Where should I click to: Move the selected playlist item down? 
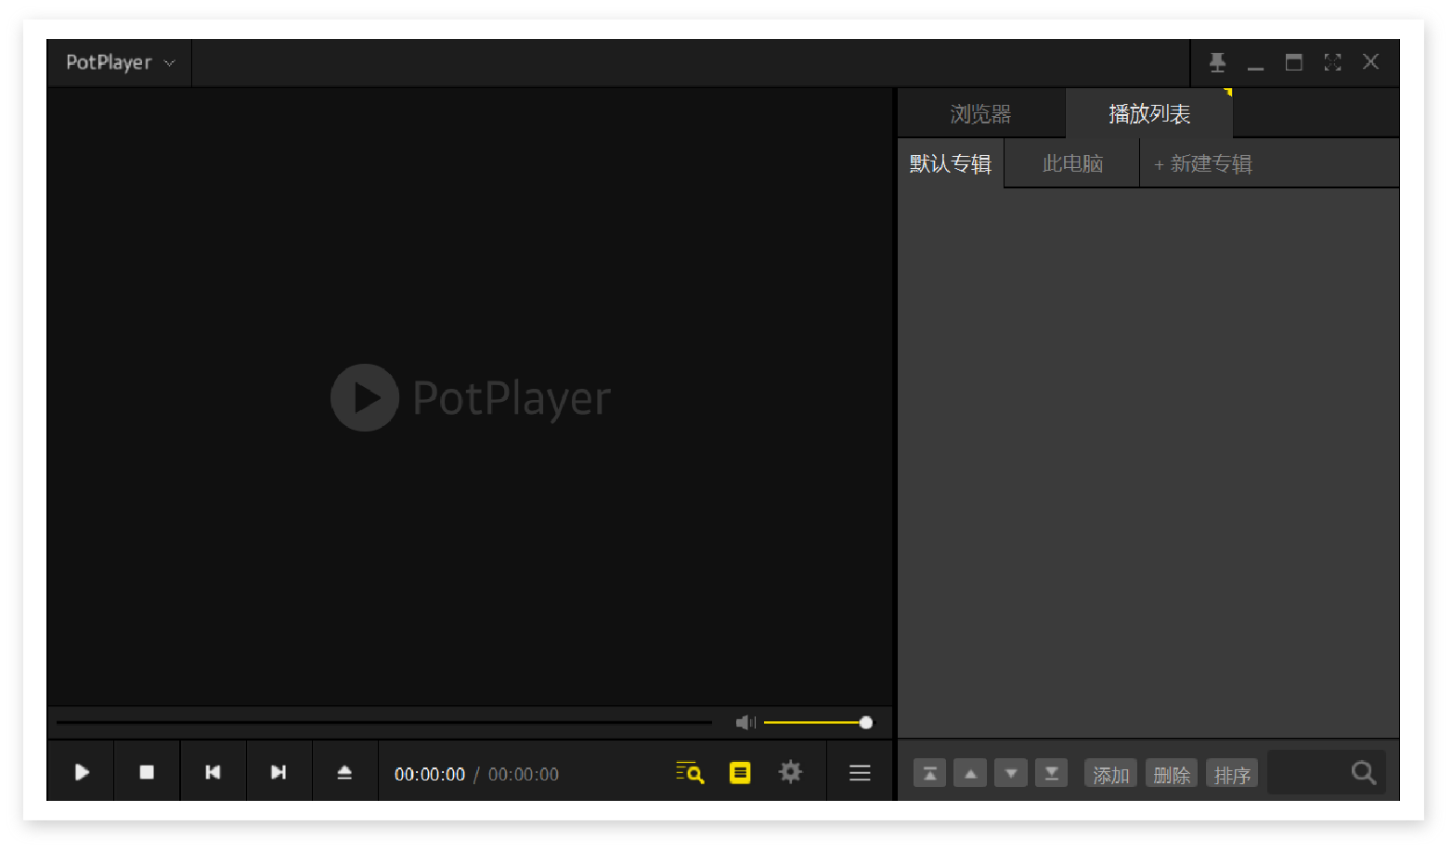[1011, 773]
